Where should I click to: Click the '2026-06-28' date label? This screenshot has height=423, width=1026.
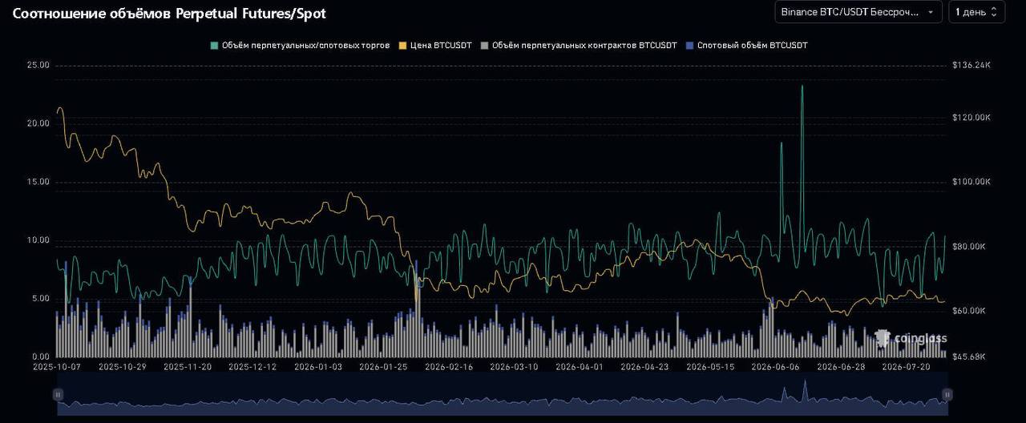point(841,366)
